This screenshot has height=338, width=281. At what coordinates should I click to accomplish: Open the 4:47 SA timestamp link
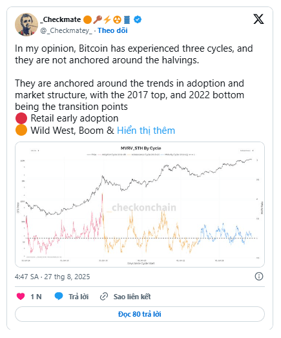(x=52, y=277)
